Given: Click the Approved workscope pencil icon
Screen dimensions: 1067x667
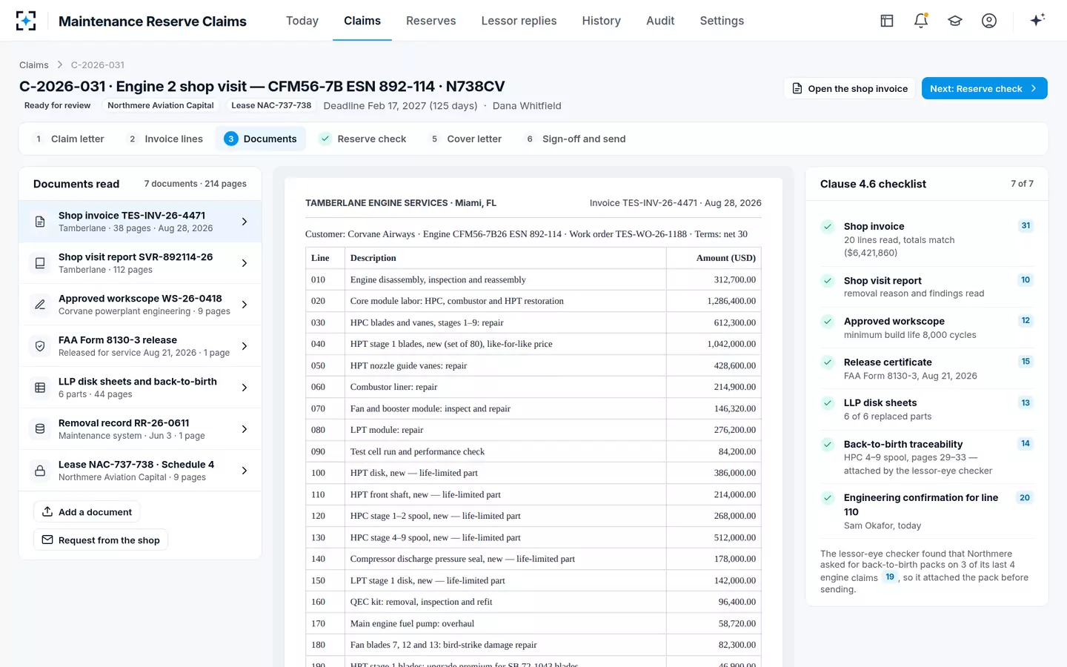Looking at the screenshot, I should (x=40, y=305).
